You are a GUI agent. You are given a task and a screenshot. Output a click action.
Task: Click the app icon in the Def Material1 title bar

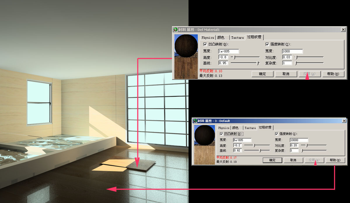tap(176, 29)
